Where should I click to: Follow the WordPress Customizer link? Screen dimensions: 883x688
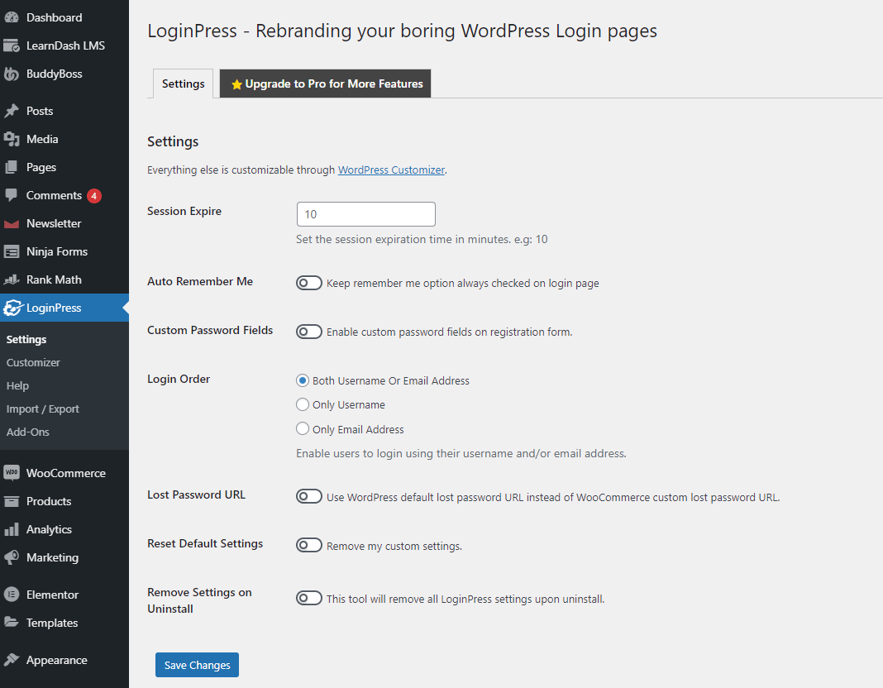(391, 170)
